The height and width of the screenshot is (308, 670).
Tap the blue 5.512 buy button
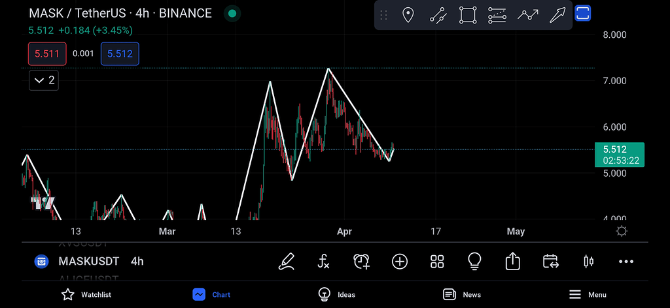120,54
